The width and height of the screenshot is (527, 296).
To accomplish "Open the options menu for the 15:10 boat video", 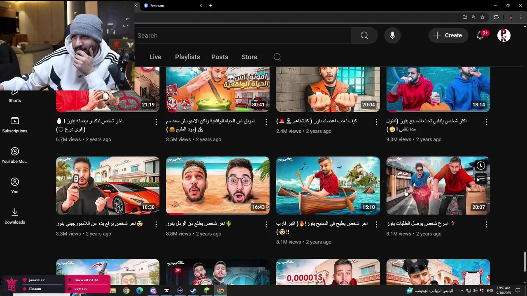I will (376, 224).
